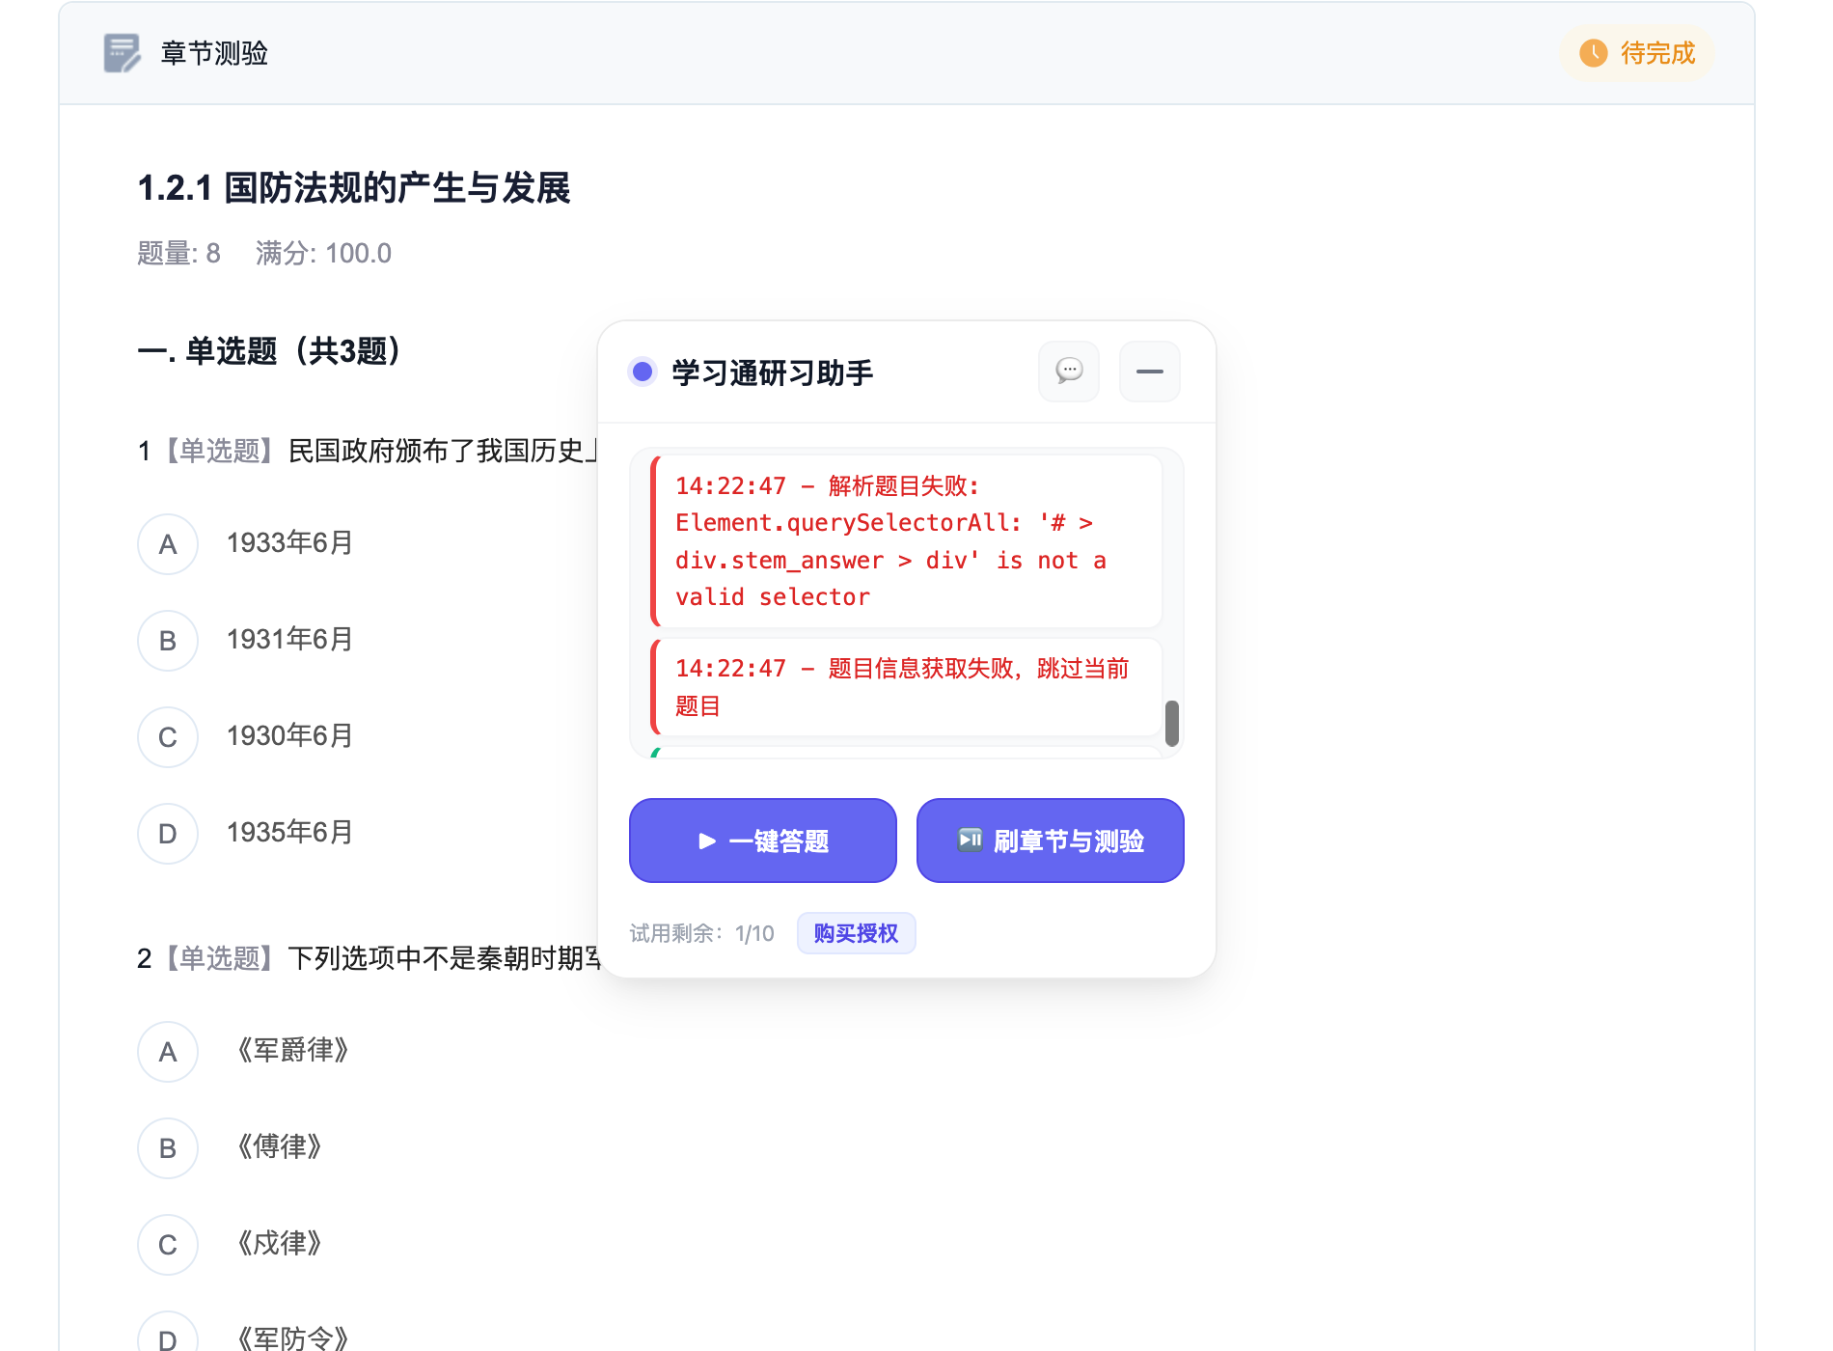Click the log panel scrollbar thumb
This screenshot has width=1833, height=1351.
pos(1171,723)
